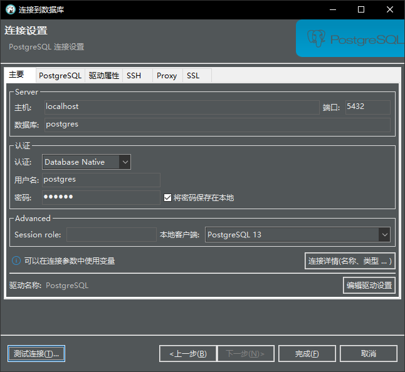Click the 端口 field showing 5432
Viewport: 405px width, 372px height.
[368, 107]
